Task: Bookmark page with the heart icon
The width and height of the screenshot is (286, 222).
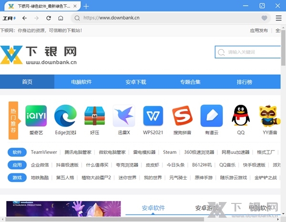Action: click(264, 18)
